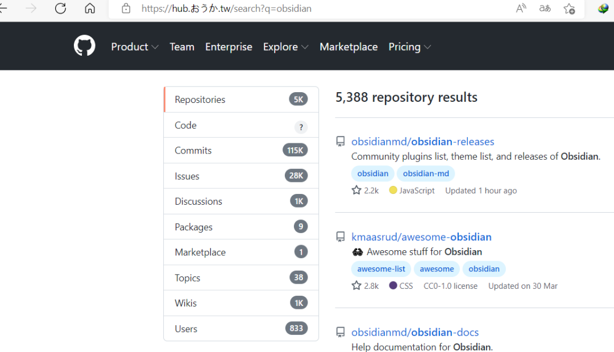The width and height of the screenshot is (614, 352).
Task: Open the kmaasrud/awesome-obsidian repository
Action: tap(421, 237)
